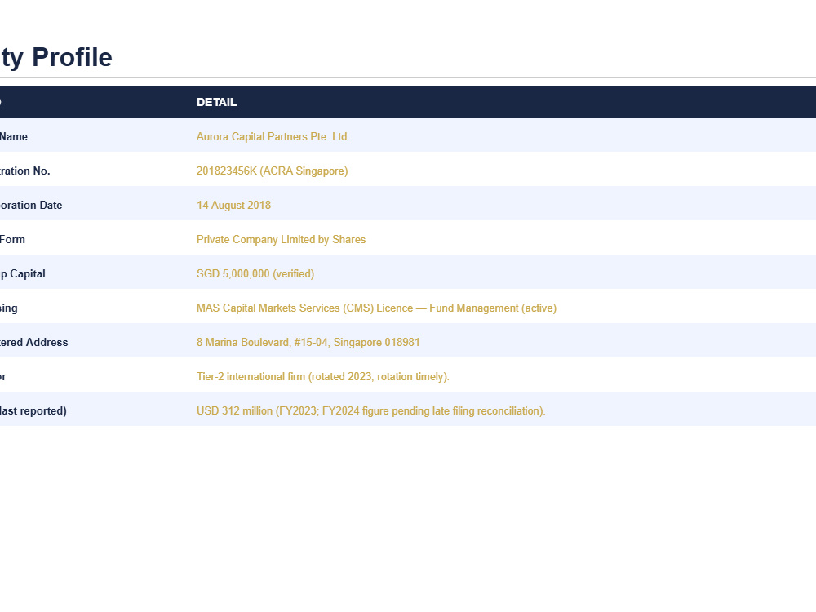The image size is (816, 612).
Task: Select 'Aurora Capital Partners Pte. Ltd.' cell
Action: [x=273, y=137]
